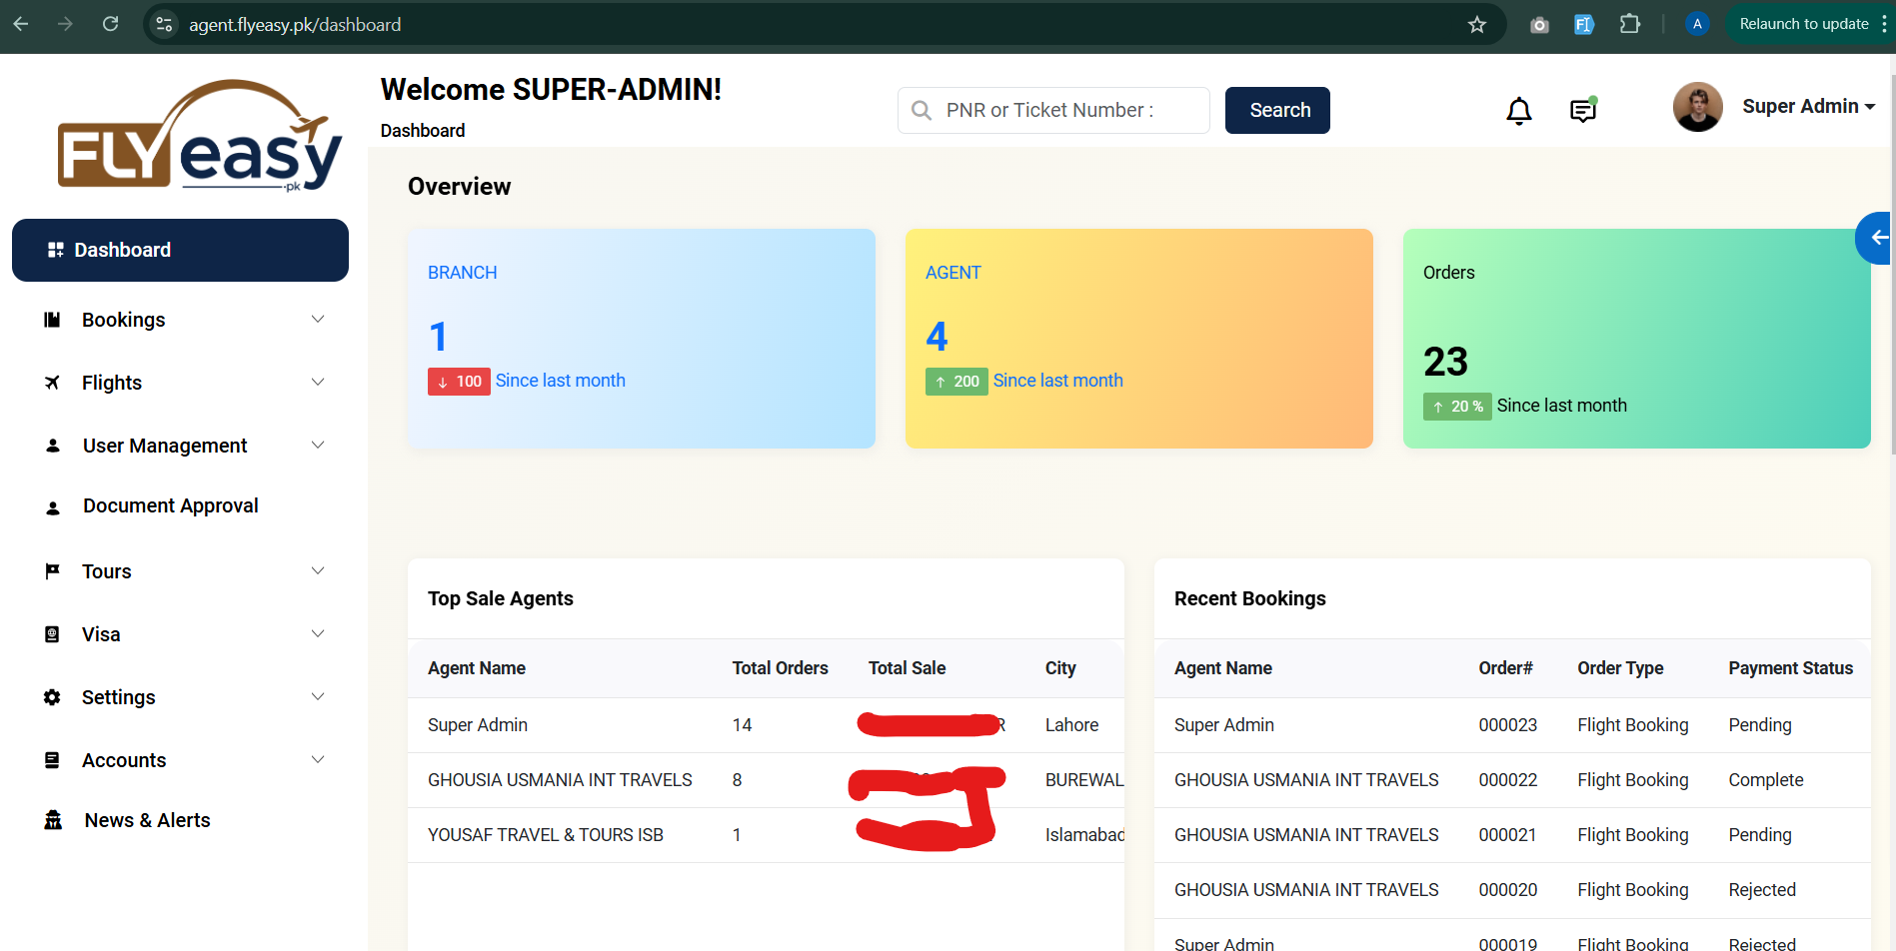Select Super Admin in Top Sale Agents
Viewport: 1896px width, 951px height.
point(478,725)
